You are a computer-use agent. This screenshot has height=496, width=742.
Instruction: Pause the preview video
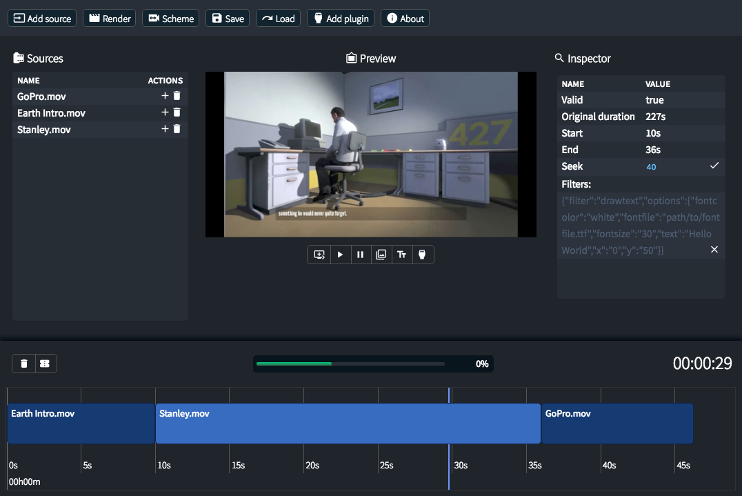[361, 255]
